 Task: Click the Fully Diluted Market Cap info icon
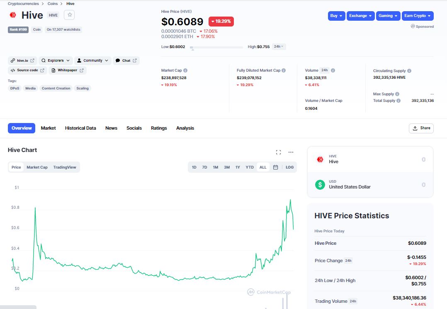click(284, 70)
